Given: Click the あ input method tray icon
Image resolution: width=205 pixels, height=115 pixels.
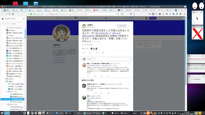Looking at the screenshot, I should coord(148,113).
